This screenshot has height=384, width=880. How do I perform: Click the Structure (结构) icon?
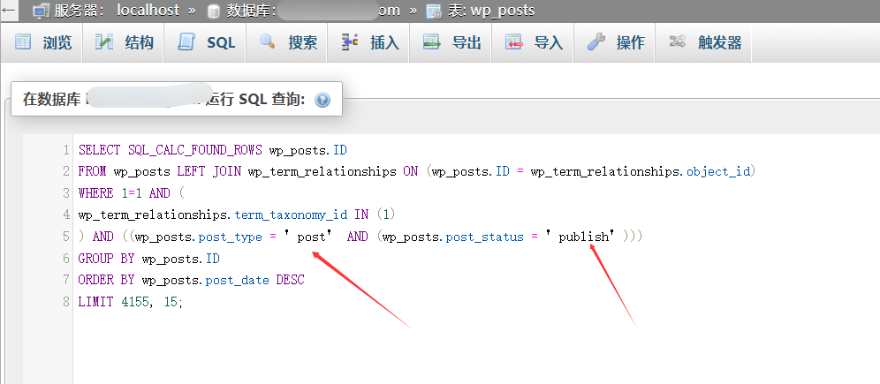(104, 41)
